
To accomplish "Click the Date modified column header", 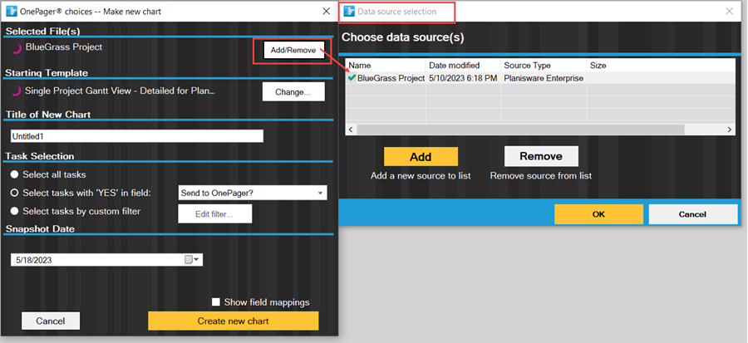I will click(463, 66).
